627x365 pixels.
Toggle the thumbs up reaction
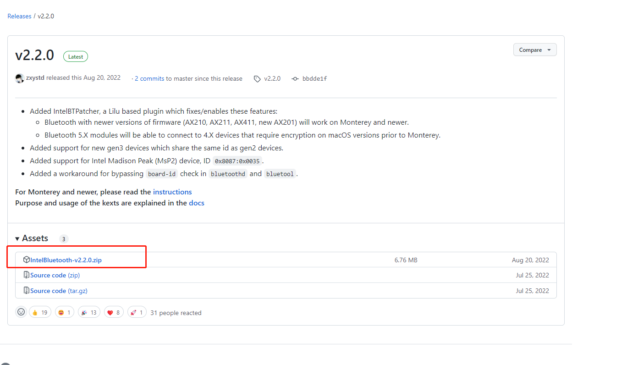pyautogui.click(x=40, y=312)
